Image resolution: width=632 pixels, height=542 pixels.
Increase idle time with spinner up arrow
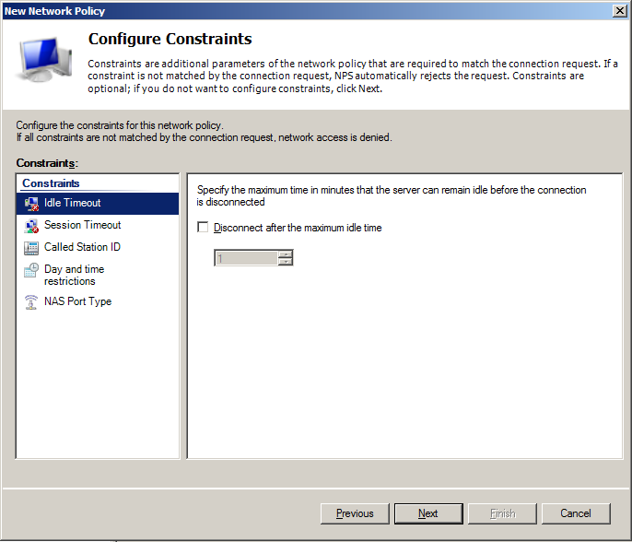tap(286, 254)
